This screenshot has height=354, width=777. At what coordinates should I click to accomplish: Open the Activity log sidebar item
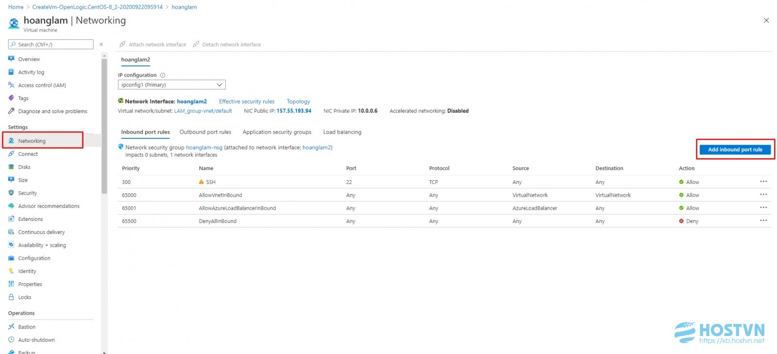coord(31,72)
